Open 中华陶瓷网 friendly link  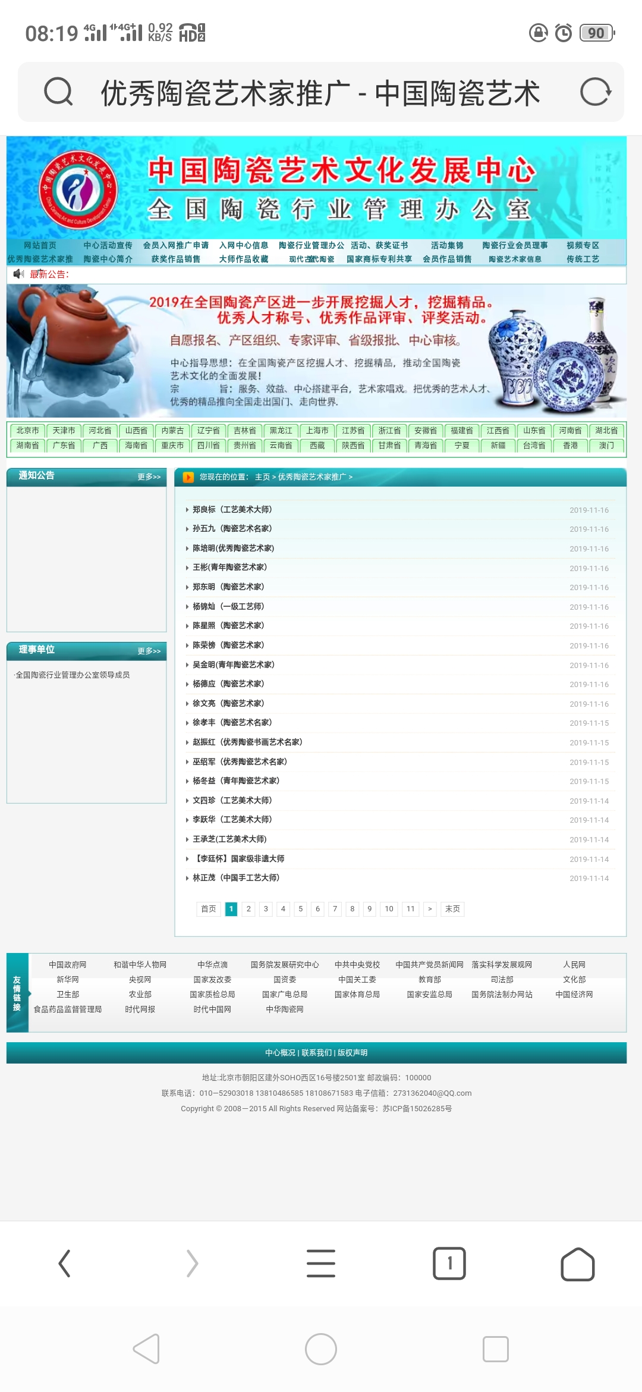tap(285, 1009)
